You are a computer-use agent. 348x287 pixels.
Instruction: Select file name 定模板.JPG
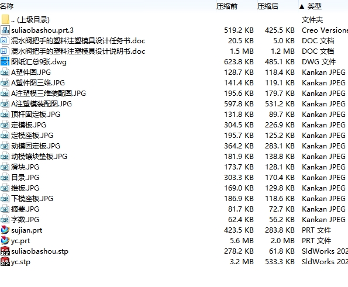[29, 125]
